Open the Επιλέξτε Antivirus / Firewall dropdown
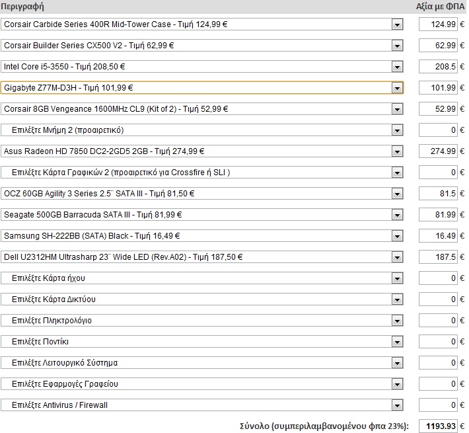469x433 pixels. (x=202, y=405)
